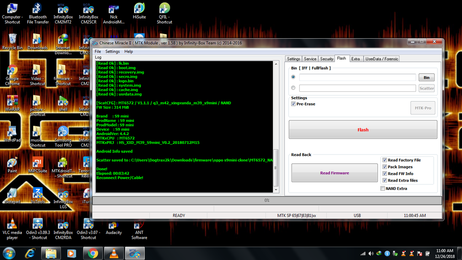Open MiPCSuite desktop icon
The width and height of the screenshot is (462, 260).
coord(38,165)
